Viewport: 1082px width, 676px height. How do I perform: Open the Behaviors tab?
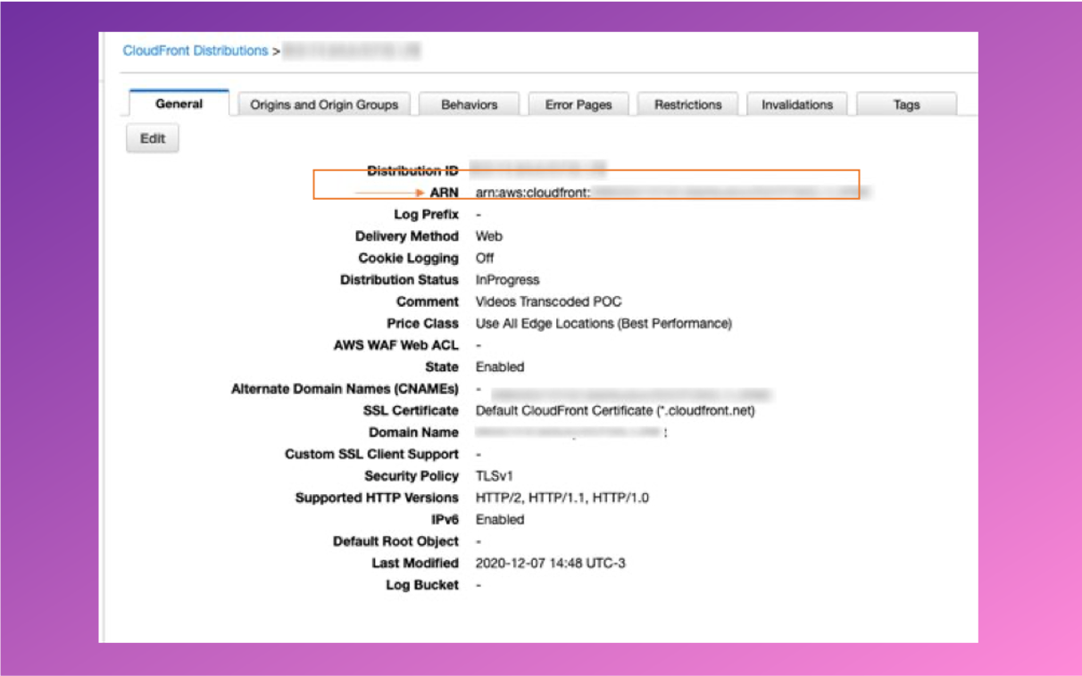[470, 104]
